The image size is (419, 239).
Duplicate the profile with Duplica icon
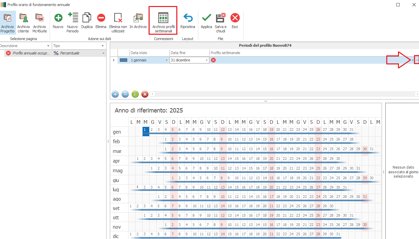coord(87,18)
